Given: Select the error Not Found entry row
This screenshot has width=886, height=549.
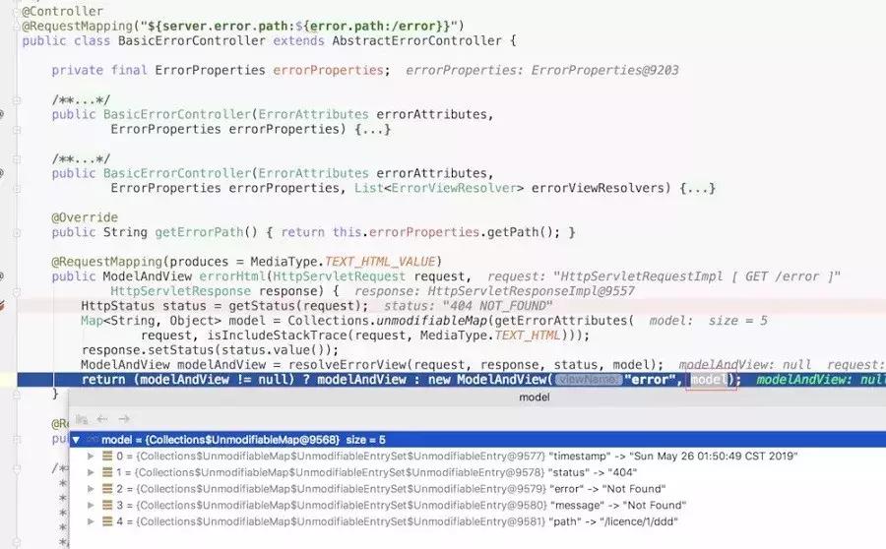Looking at the screenshot, I should [x=477, y=489].
